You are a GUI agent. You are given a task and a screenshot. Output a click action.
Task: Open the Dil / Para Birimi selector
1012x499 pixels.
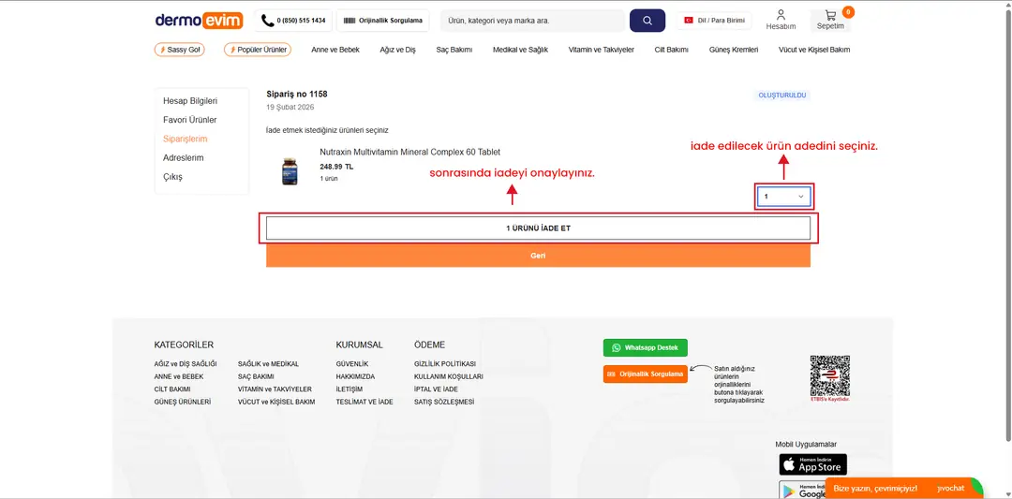(713, 21)
